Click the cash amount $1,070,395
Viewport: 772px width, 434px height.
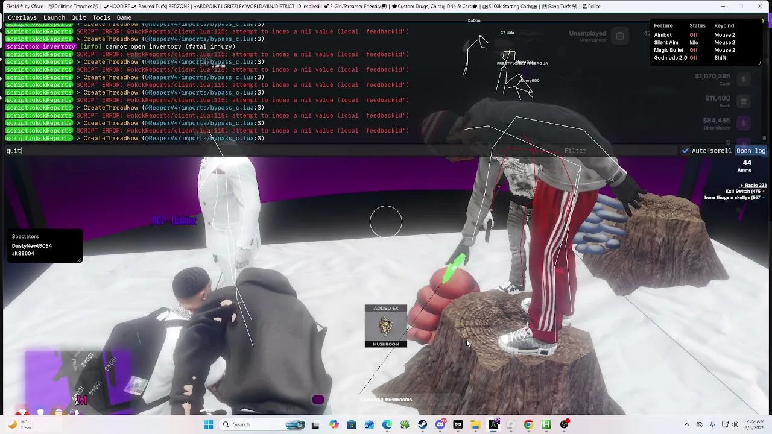pyautogui.click(x=712, y=77)
